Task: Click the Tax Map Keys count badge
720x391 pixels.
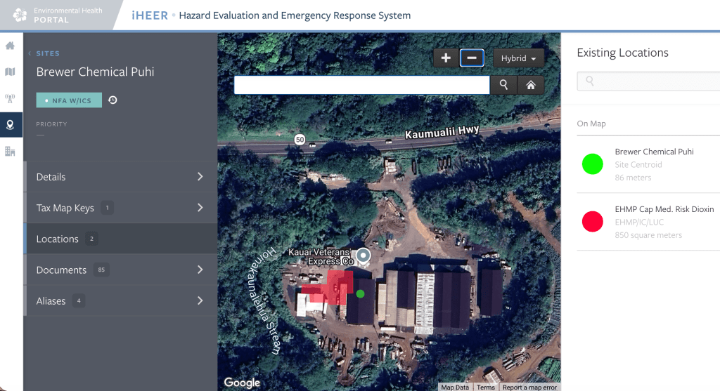Action: (107, 208)
